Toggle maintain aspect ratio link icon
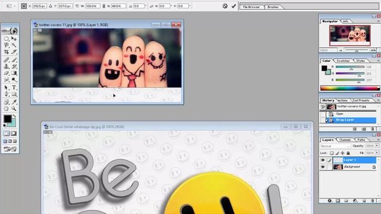Image resolution: width=381 pixels, height=214 pixels. coord(104,6)
